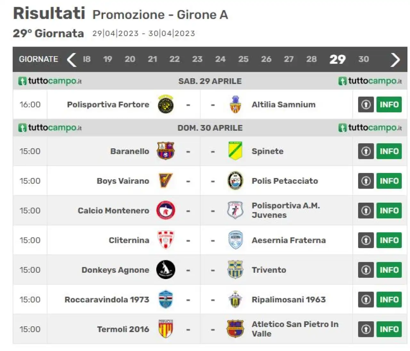Open the Aesernia Fraterna team link

tap(289, 240)
